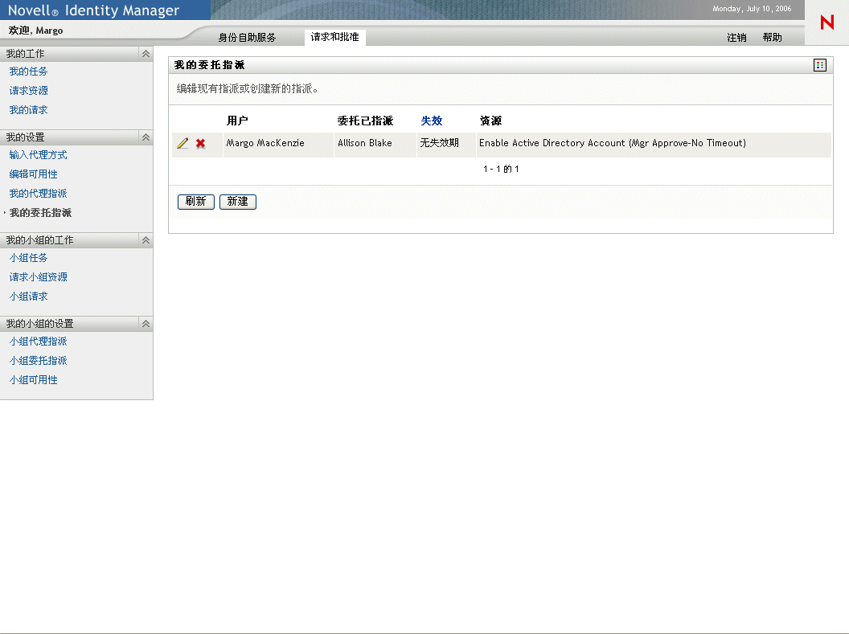
Task: Open 我的请求 in sidebar
Action: click(28, 110)
